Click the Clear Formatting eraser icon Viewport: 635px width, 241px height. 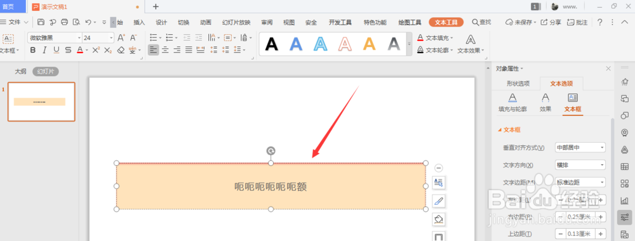point(121,50)
